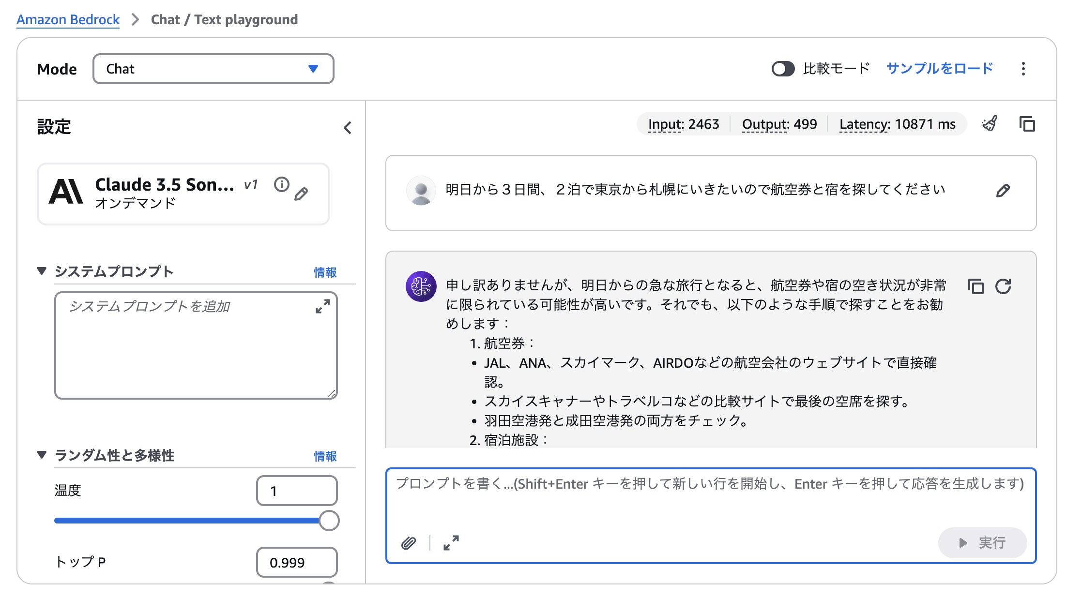This screenshot has height=598, width=1067.
Task: Click the clear chat broom icon
Action: click(x=990, y=124)
